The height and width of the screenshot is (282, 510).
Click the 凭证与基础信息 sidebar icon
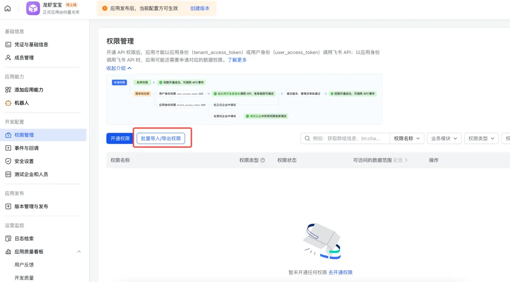click(8, 44)
